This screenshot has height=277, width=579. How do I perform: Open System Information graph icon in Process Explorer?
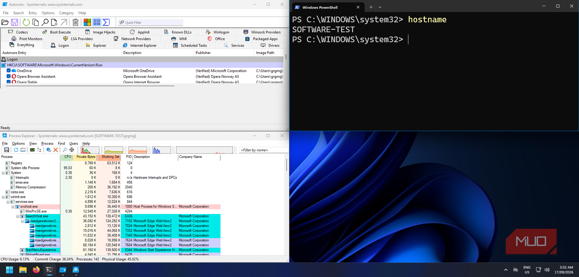(x=32, y=150)
